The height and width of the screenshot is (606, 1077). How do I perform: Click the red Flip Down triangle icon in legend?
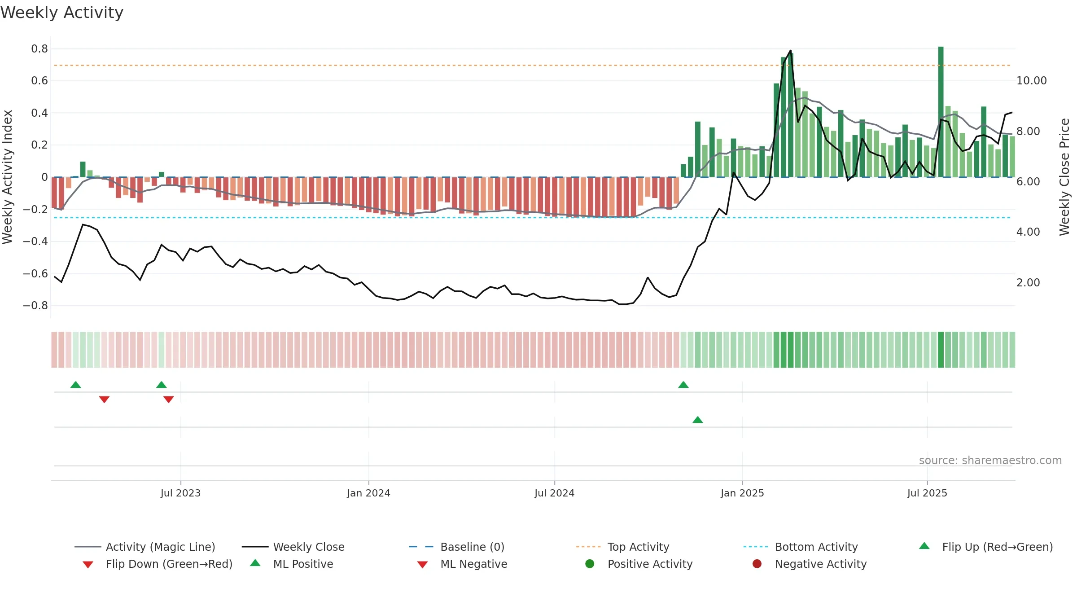[88, 565]
